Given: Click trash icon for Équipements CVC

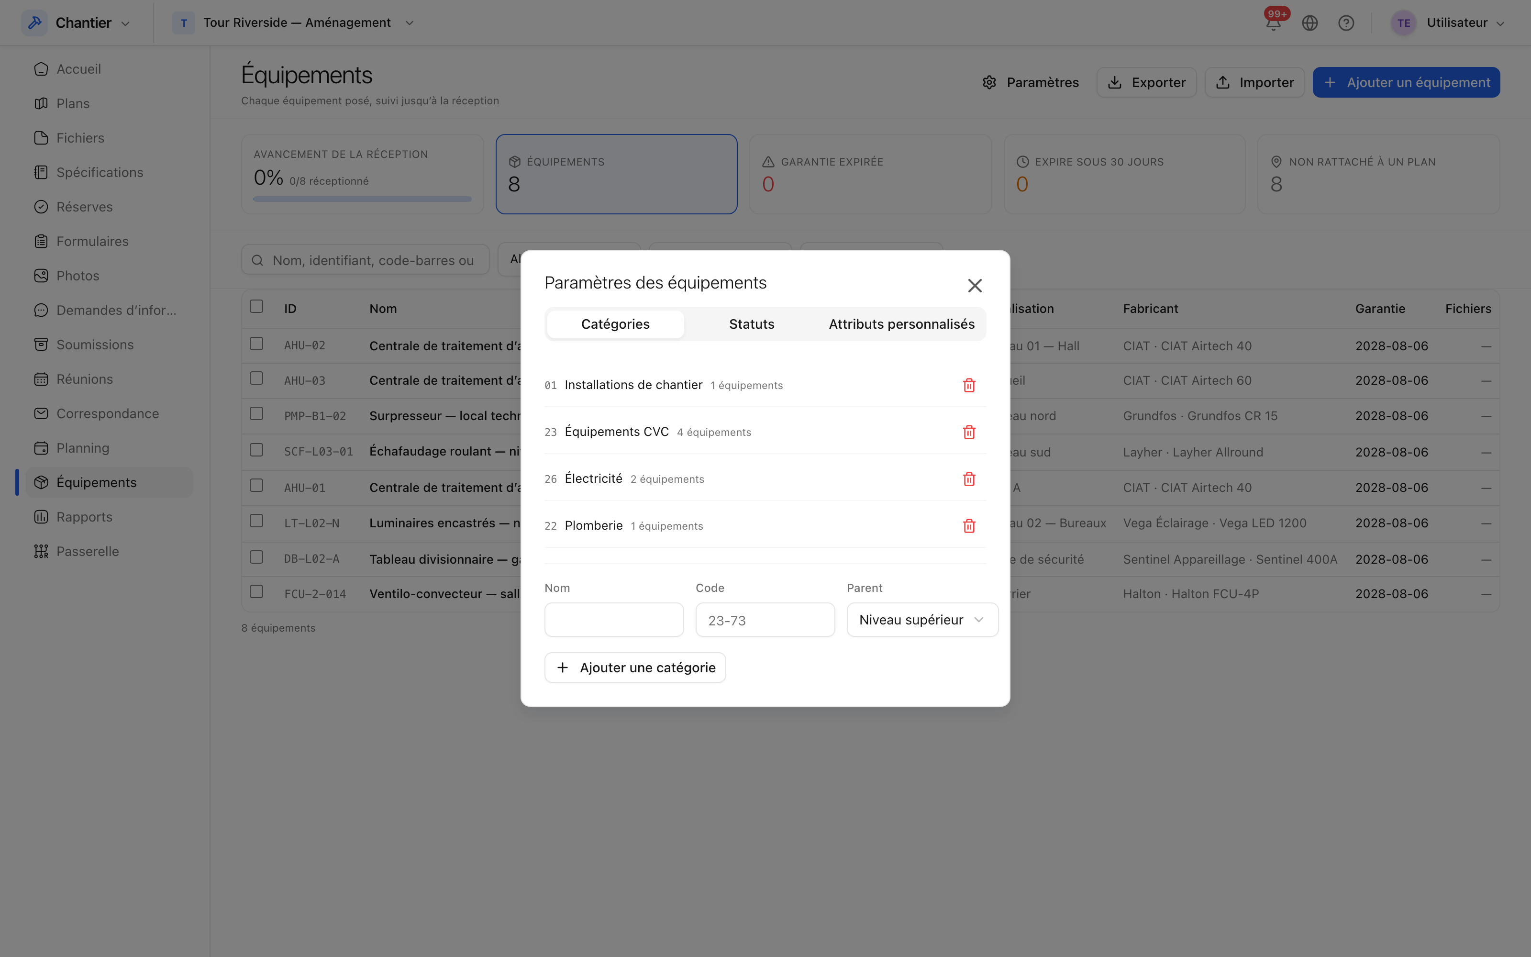Looking at the screenshot, I should (968, 432).
